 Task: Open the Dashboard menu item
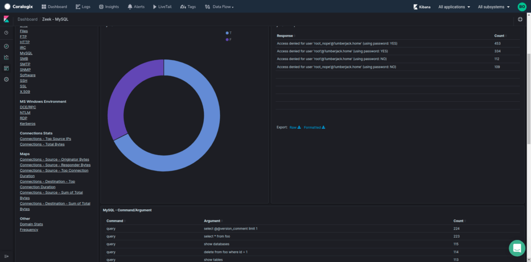pos(54,7)
